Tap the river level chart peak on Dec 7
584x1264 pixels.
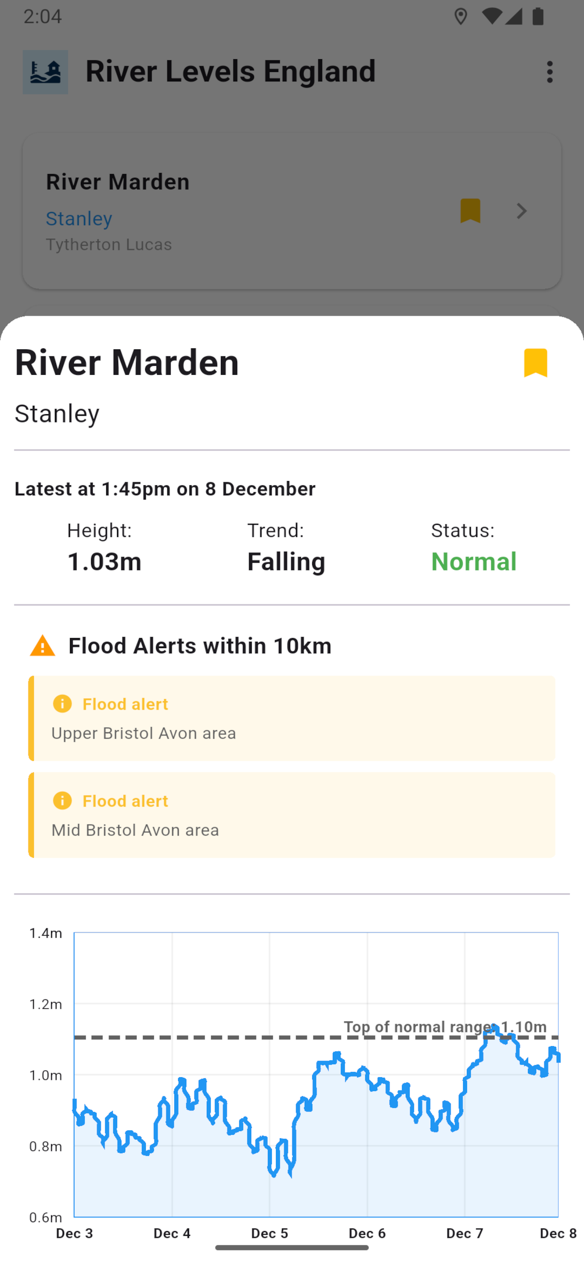click(495, 1027)
